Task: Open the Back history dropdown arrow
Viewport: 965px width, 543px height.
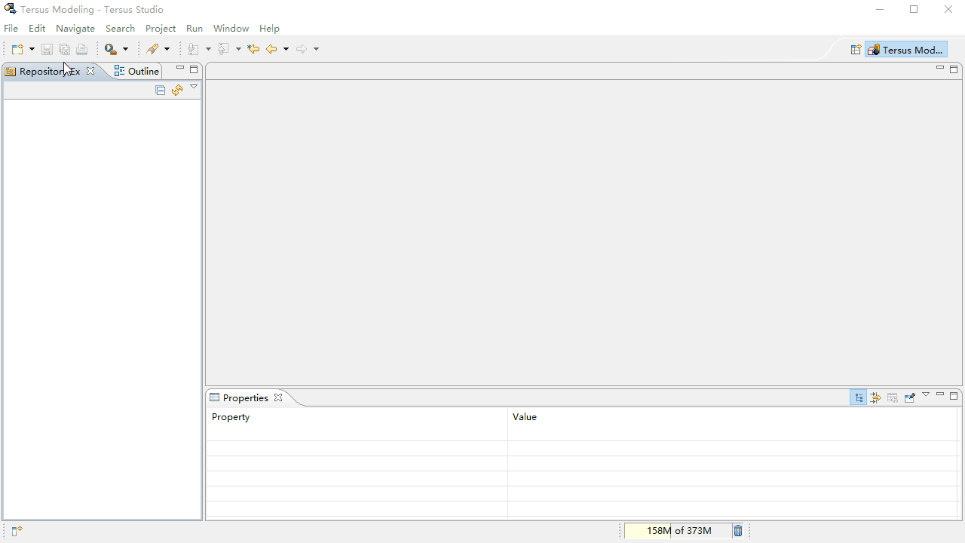Action: pyautogui.click(x=286, y=50)
